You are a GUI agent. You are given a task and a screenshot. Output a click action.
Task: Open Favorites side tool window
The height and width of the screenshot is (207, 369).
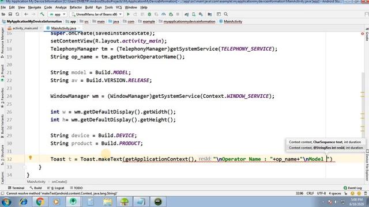point(2,98)
